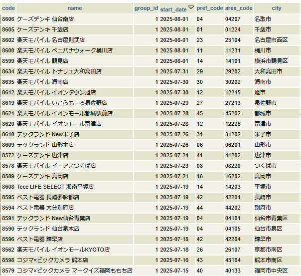Click city cell 仙台市青葉区
The height and width of the screenshot is (276, 301).
point(277,218)
